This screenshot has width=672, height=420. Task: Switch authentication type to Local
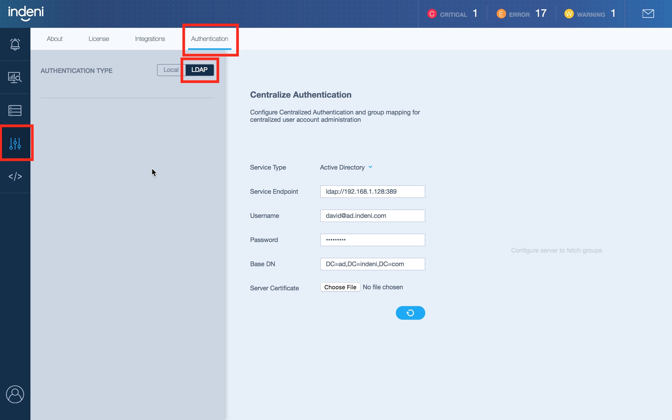[x=171, y=70]
